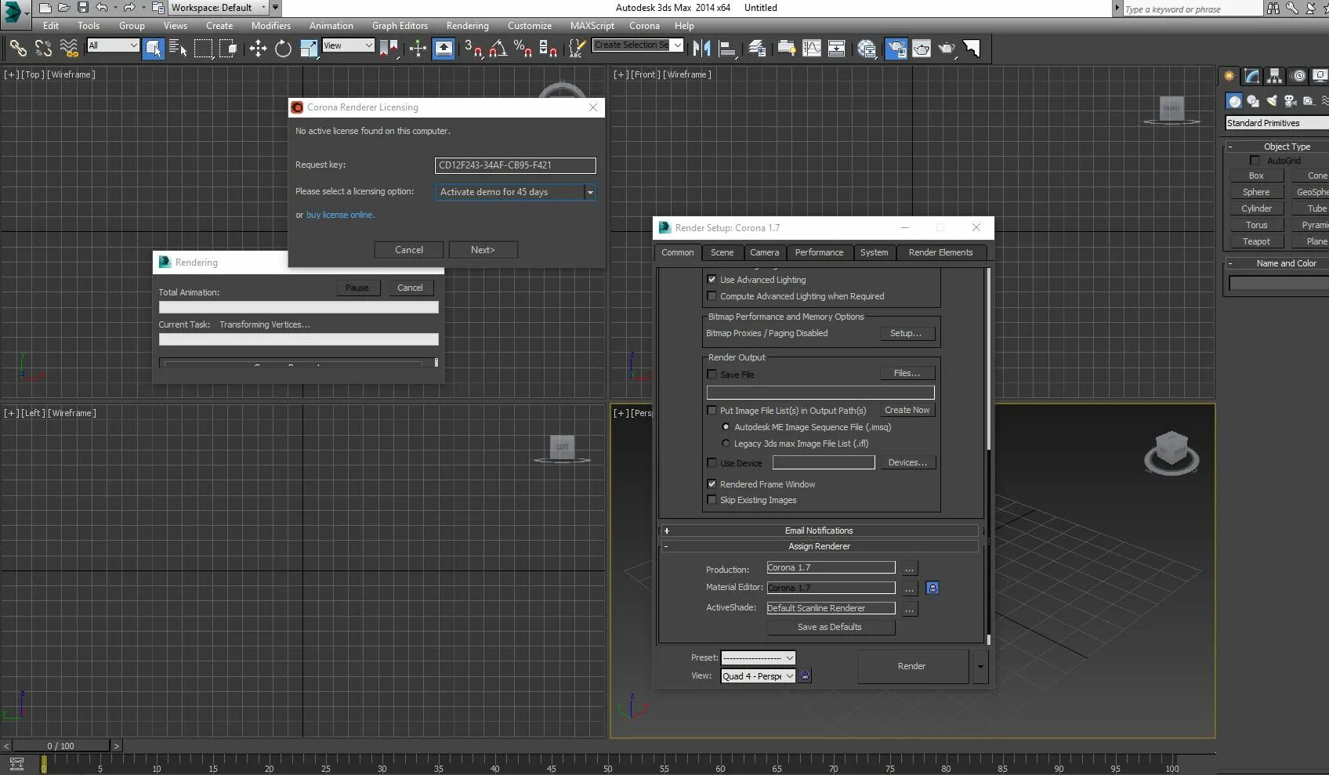Click the Mirror tool icon

click(x=701, y=49)
